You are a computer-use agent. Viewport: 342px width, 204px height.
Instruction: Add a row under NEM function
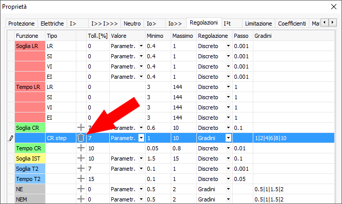pos(81,199)
